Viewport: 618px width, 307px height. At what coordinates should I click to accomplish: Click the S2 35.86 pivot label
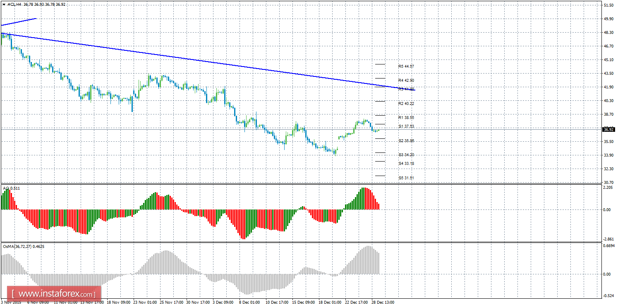click(406, 140)
